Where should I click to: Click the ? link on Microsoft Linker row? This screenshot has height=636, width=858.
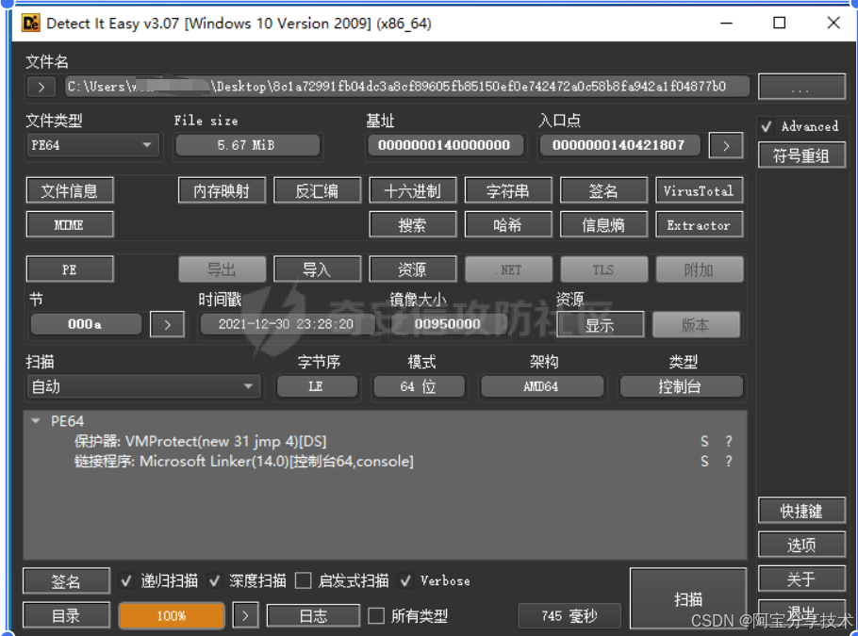click(x=728, y=462)
